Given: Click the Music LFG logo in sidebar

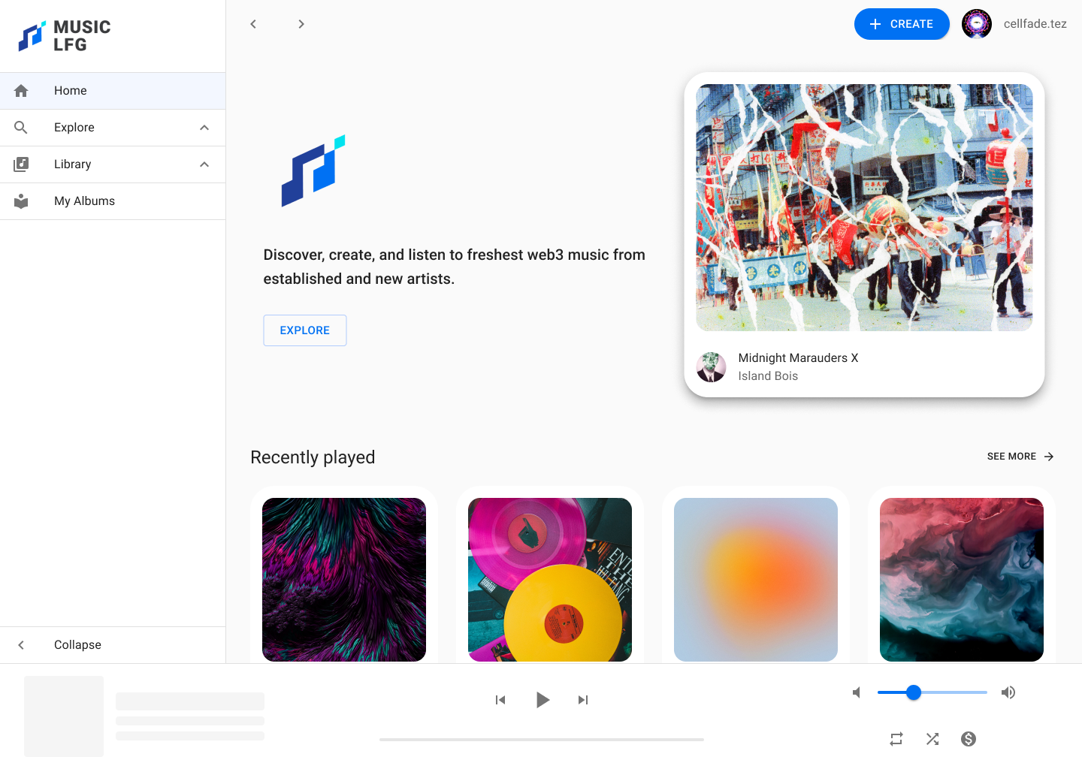Looking at the screenshot, I should tap(65, 36).
